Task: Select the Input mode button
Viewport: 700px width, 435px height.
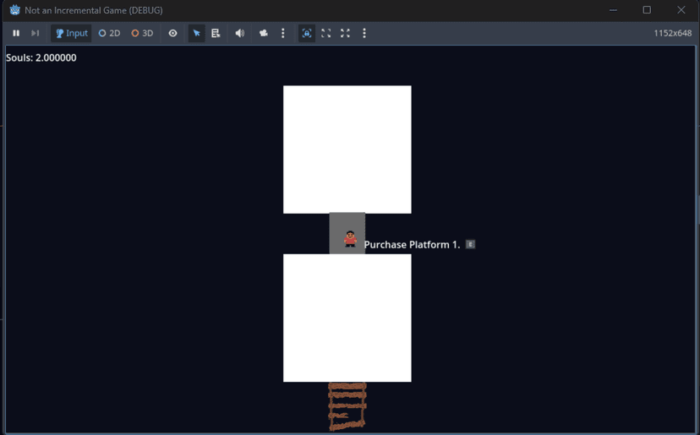Action: [x=71, y=34]
